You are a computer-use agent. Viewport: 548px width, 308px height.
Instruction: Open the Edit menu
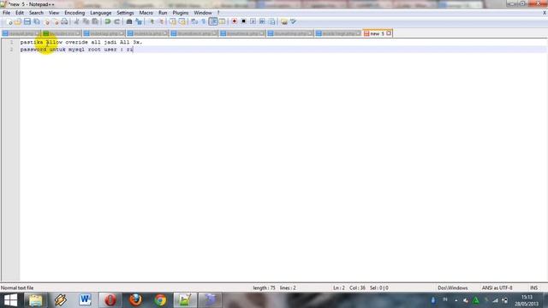coord(20,13)
